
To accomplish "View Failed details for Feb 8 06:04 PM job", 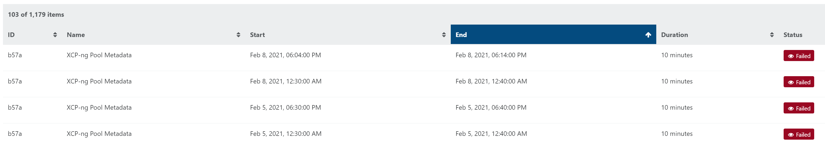I will (799, 56).
